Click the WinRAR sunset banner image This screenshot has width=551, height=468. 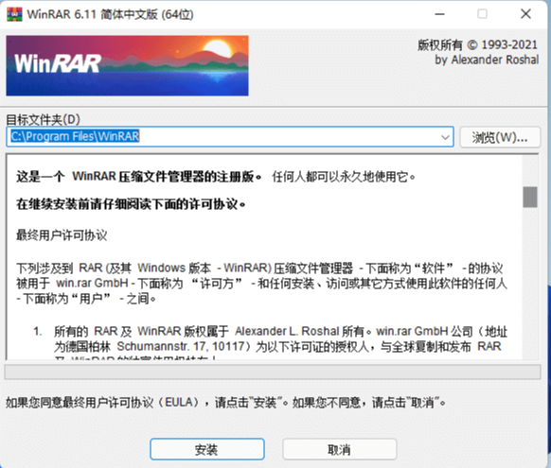pos(127,65)
